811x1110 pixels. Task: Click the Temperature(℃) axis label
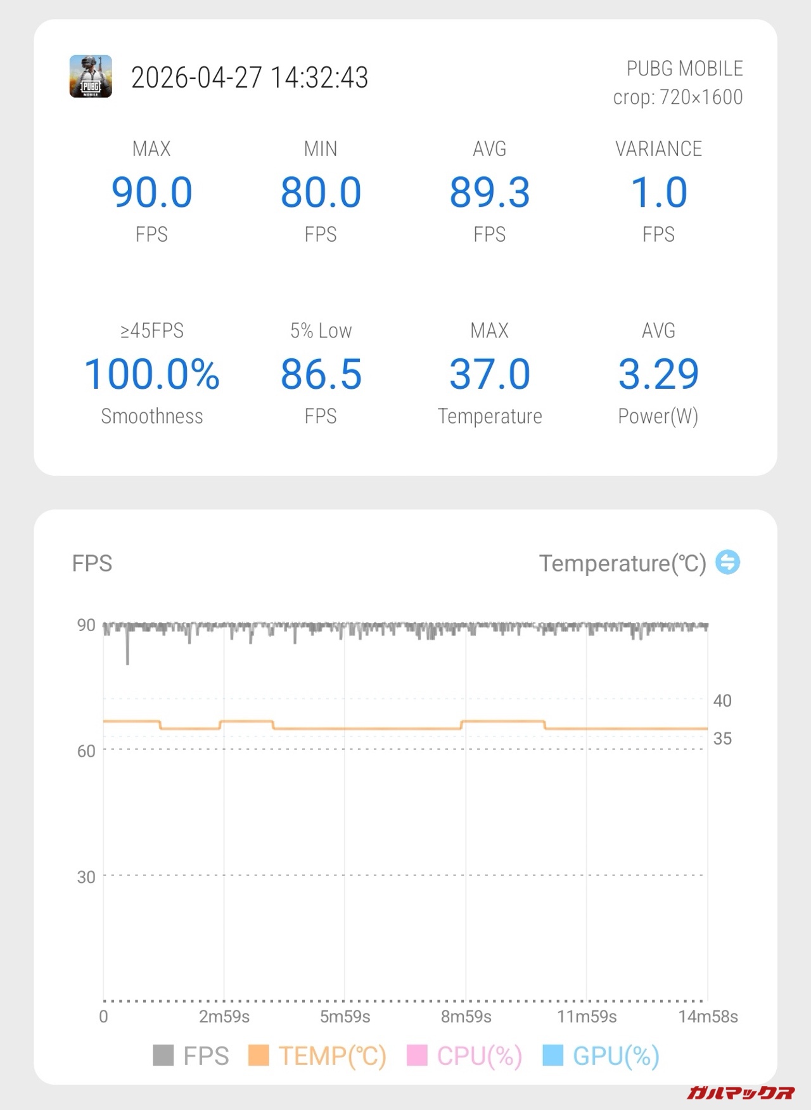(x=622, y=563)
